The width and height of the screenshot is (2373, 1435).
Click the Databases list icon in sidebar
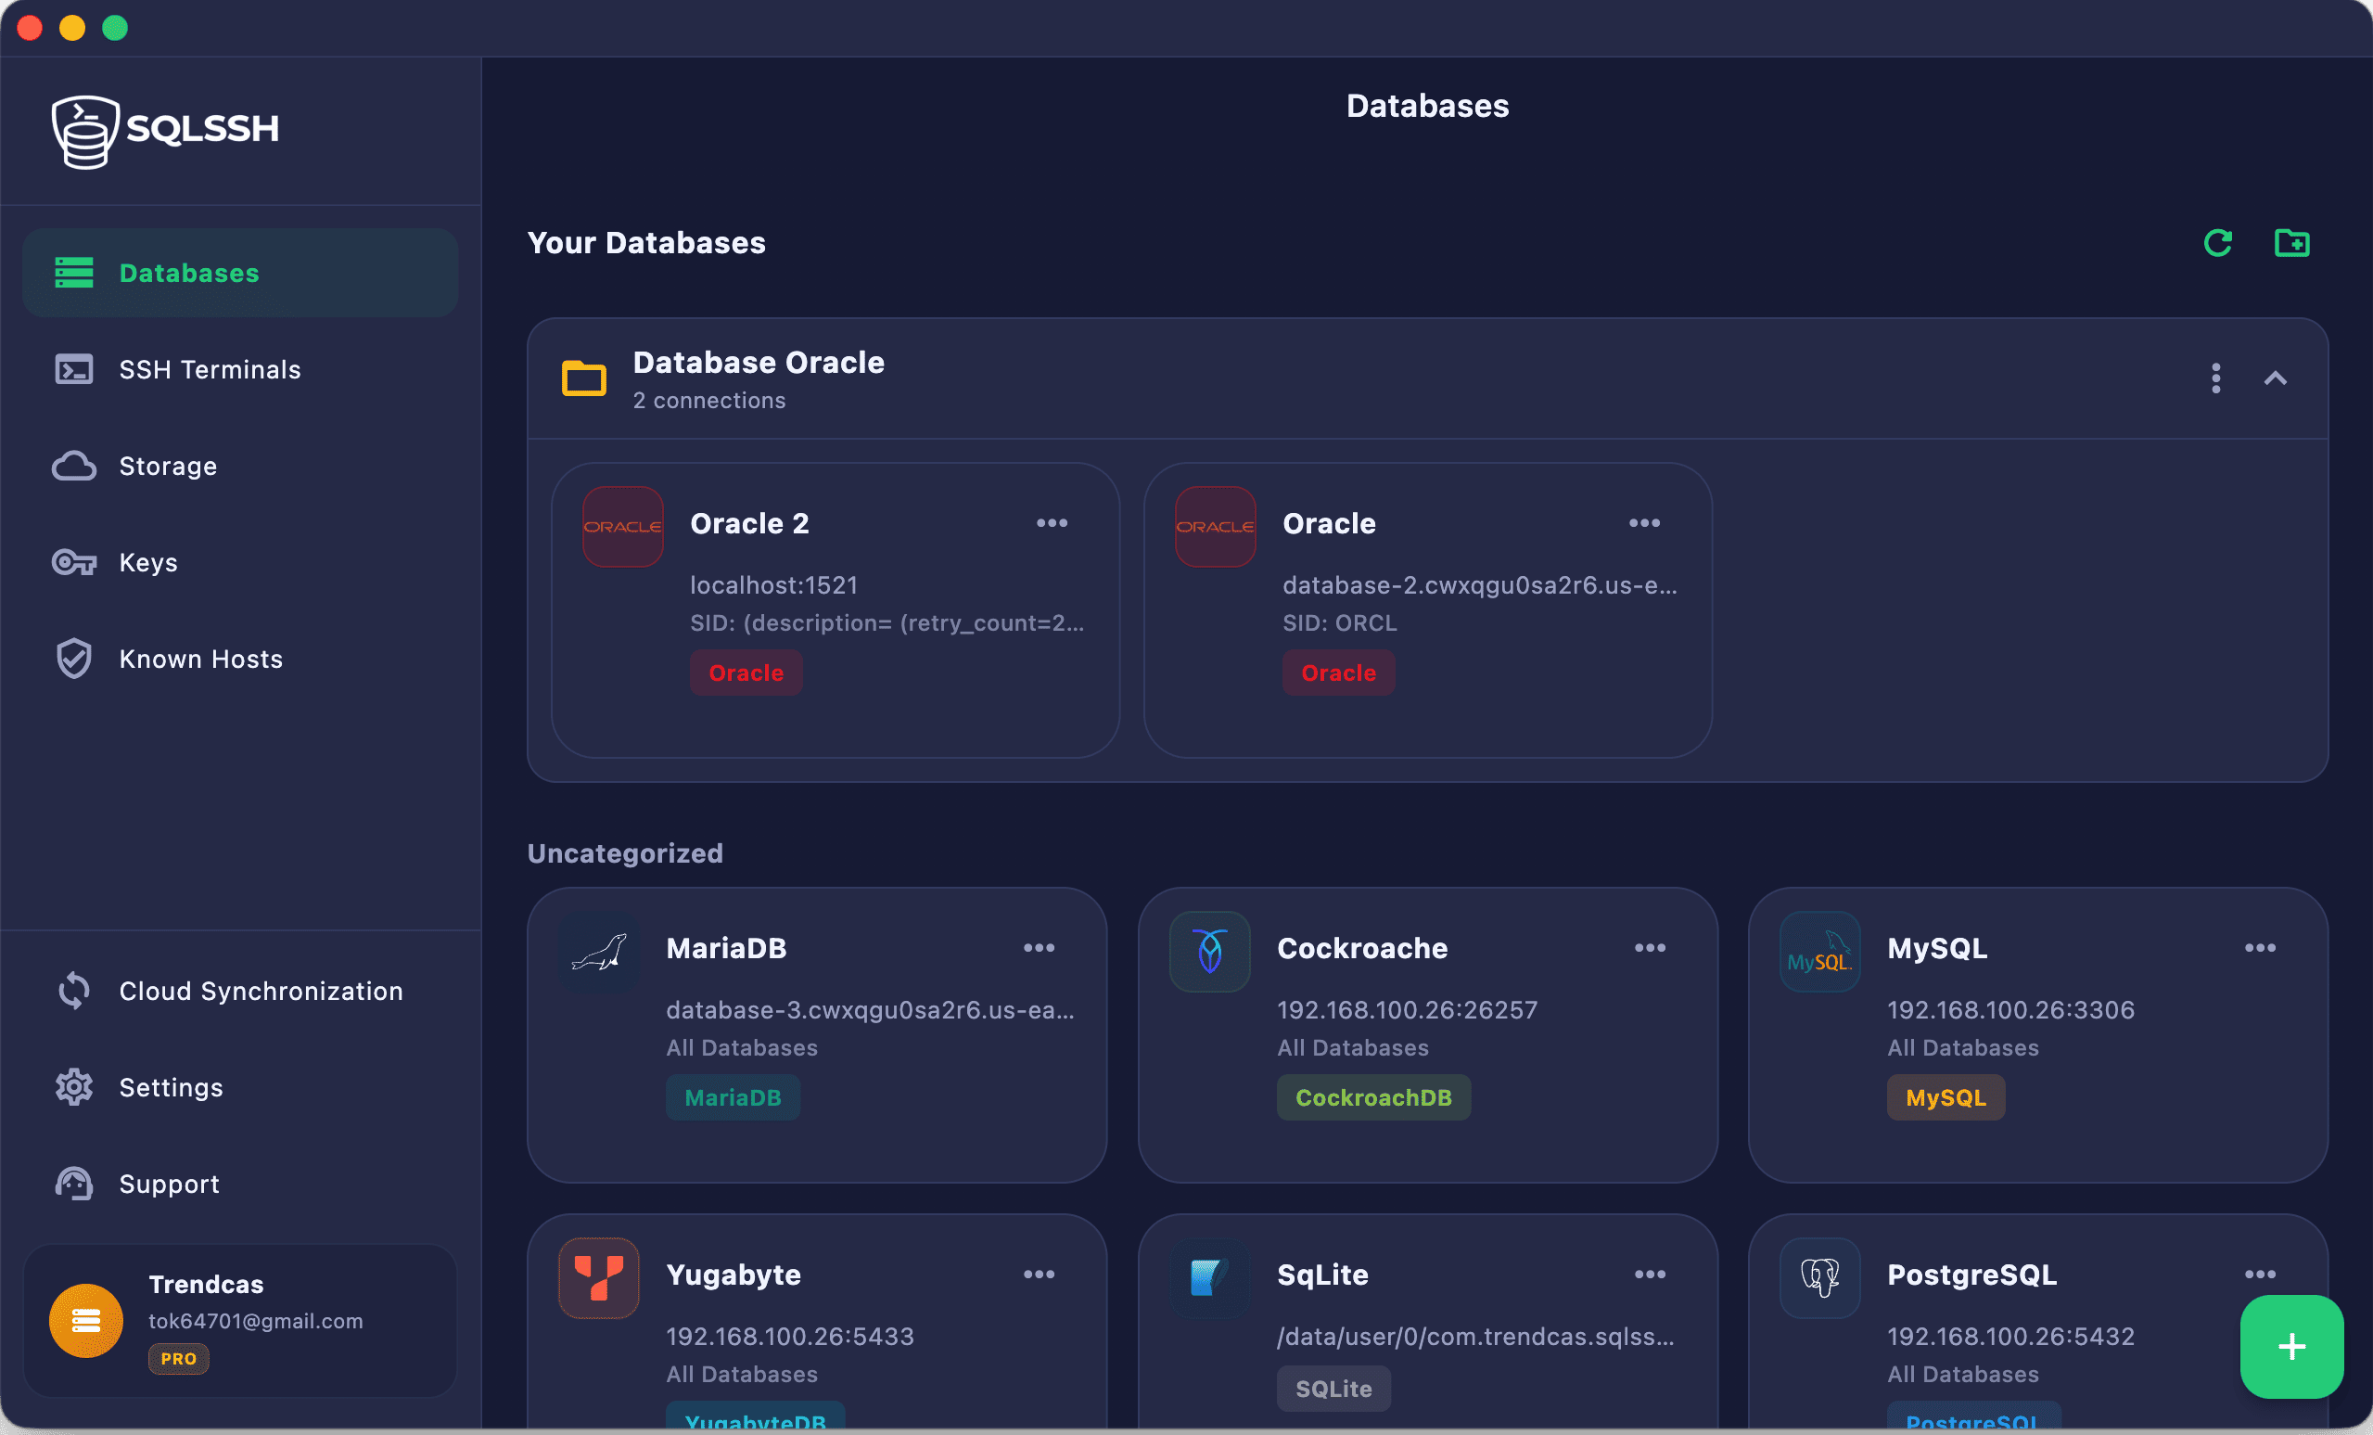(x=74, y=273)
